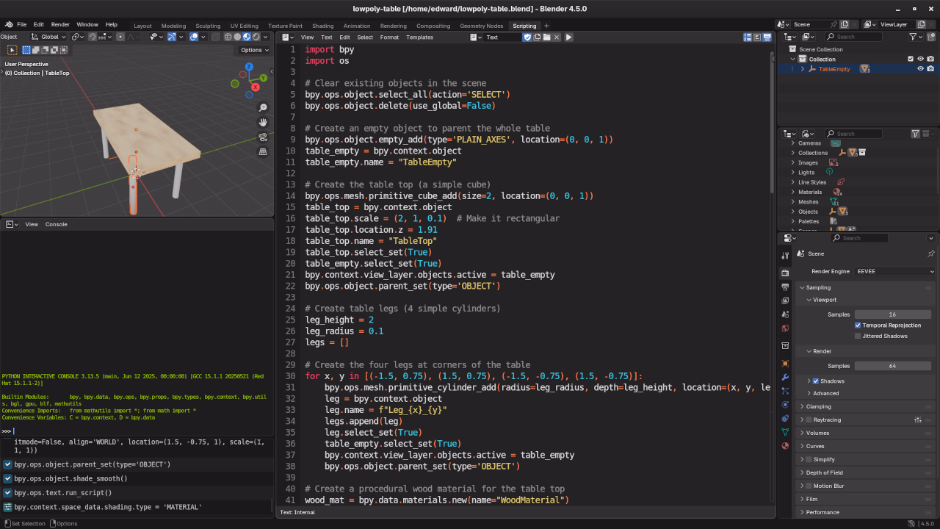Screen dimensions: 940x529
Task: Add a new collection in the outliner
Action: (931, 37)
